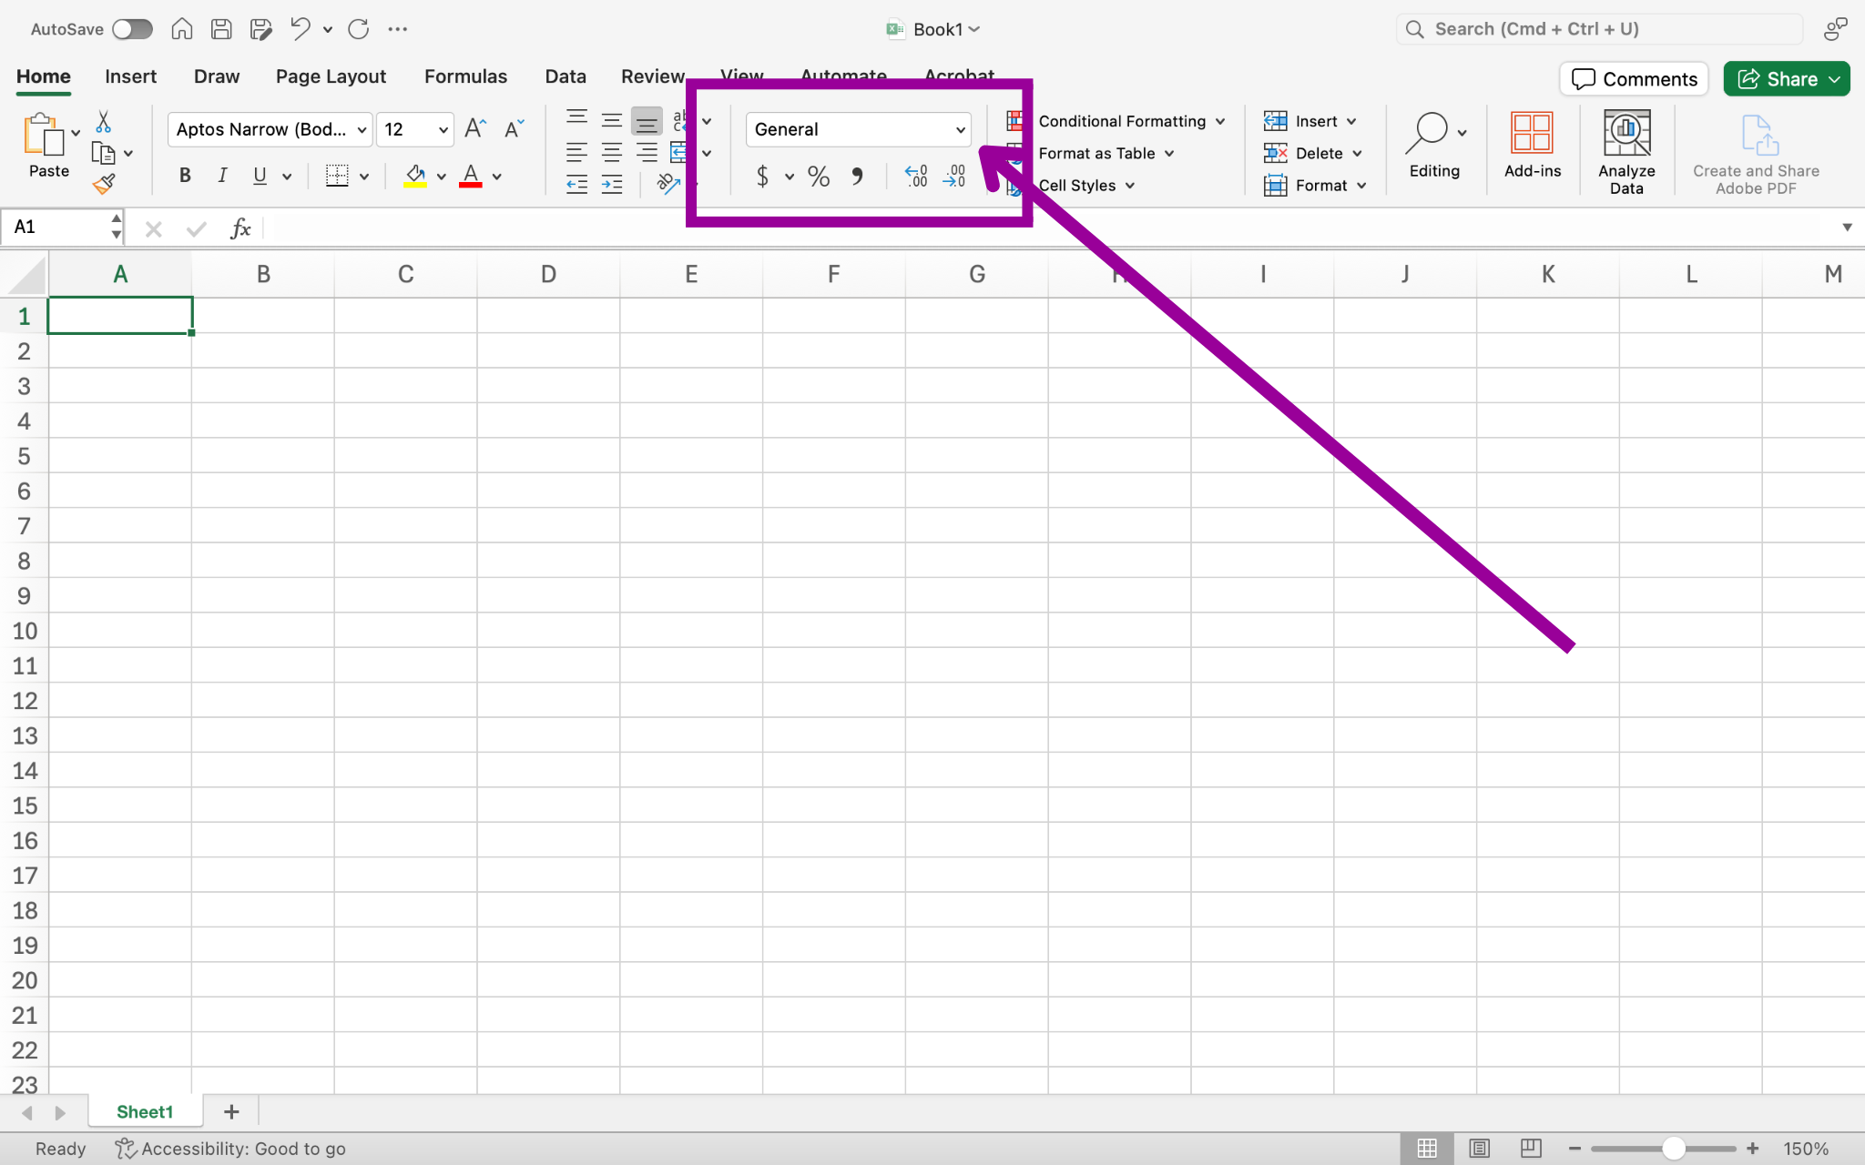Decrease font size with small A icon
Viewport: 1865px width, 1165px height.
515,129
